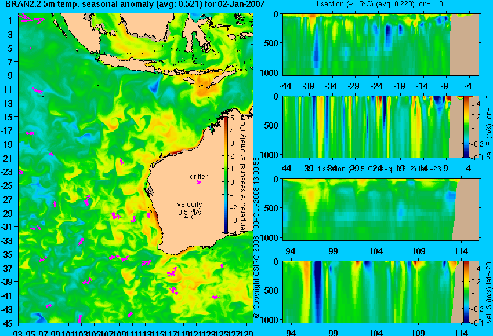
Task: Click the '-33' latitude tick on map axis
Action: (7, 240)
